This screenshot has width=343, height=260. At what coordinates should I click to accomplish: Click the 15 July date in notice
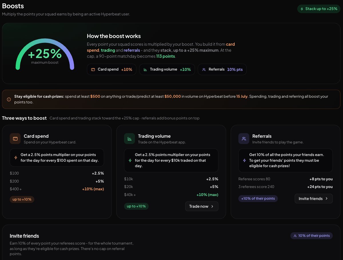pyautogui.click(x=242, y=97)
